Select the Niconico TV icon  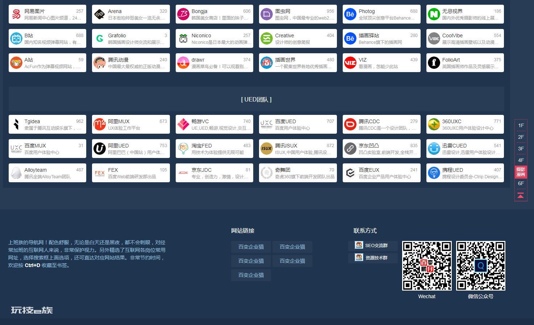click(x=183, y=38)
